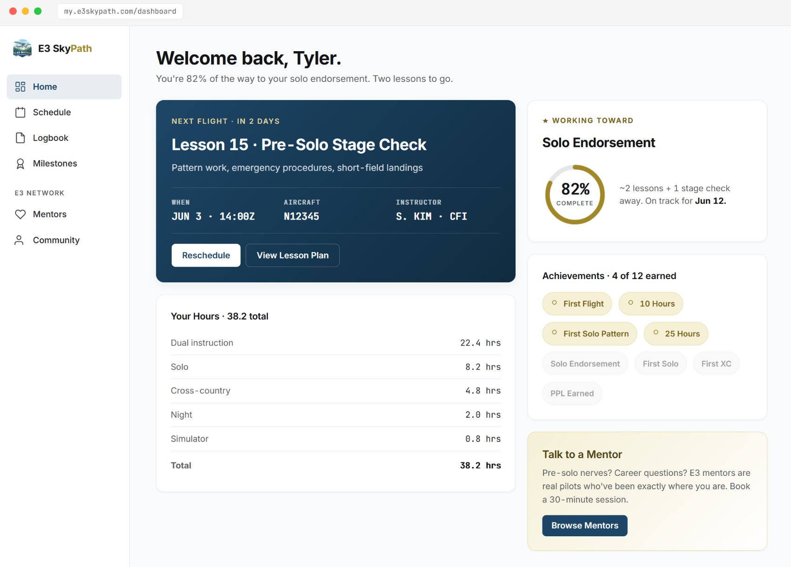Open the Community page

coord(64,240)
